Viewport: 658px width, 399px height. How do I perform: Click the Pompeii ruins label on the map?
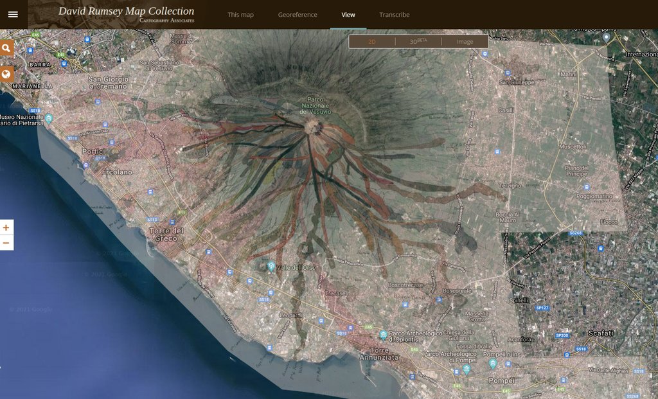pos(502,355)
